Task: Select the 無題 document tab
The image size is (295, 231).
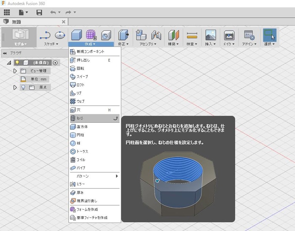Action: tap(34, 22)
